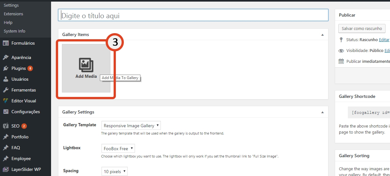Click the Configurações sliders icon

(x=6, y=112)
